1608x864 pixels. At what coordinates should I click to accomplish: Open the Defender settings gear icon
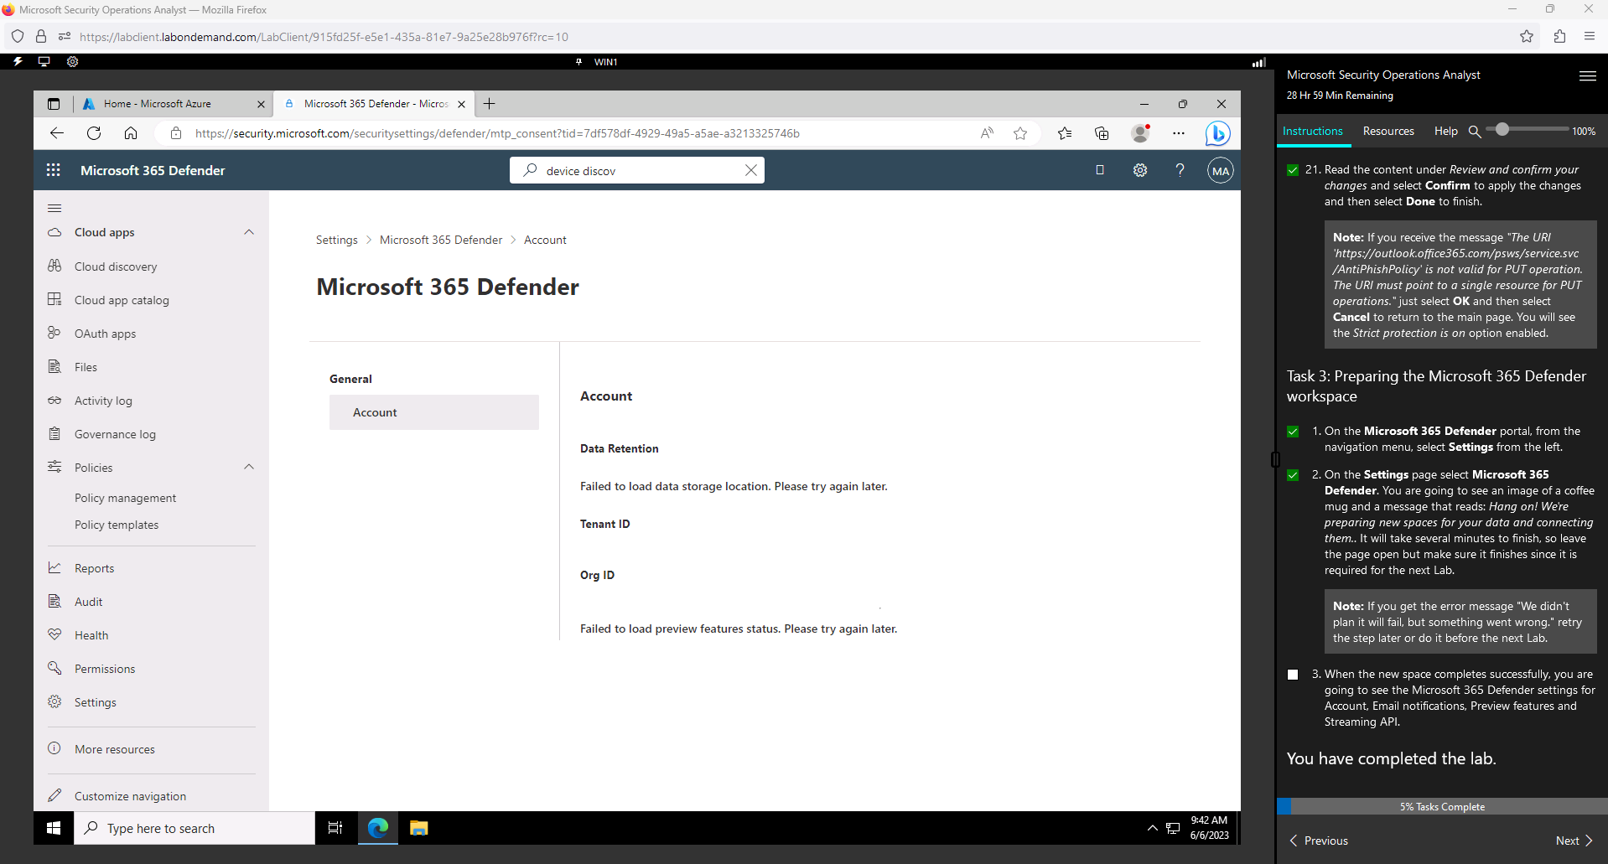[x=1139, y=169]
